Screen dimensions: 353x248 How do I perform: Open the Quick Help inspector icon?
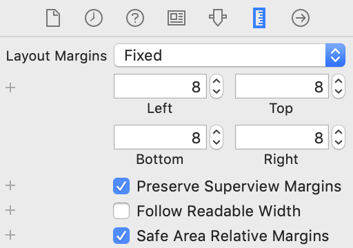point(135,18)
